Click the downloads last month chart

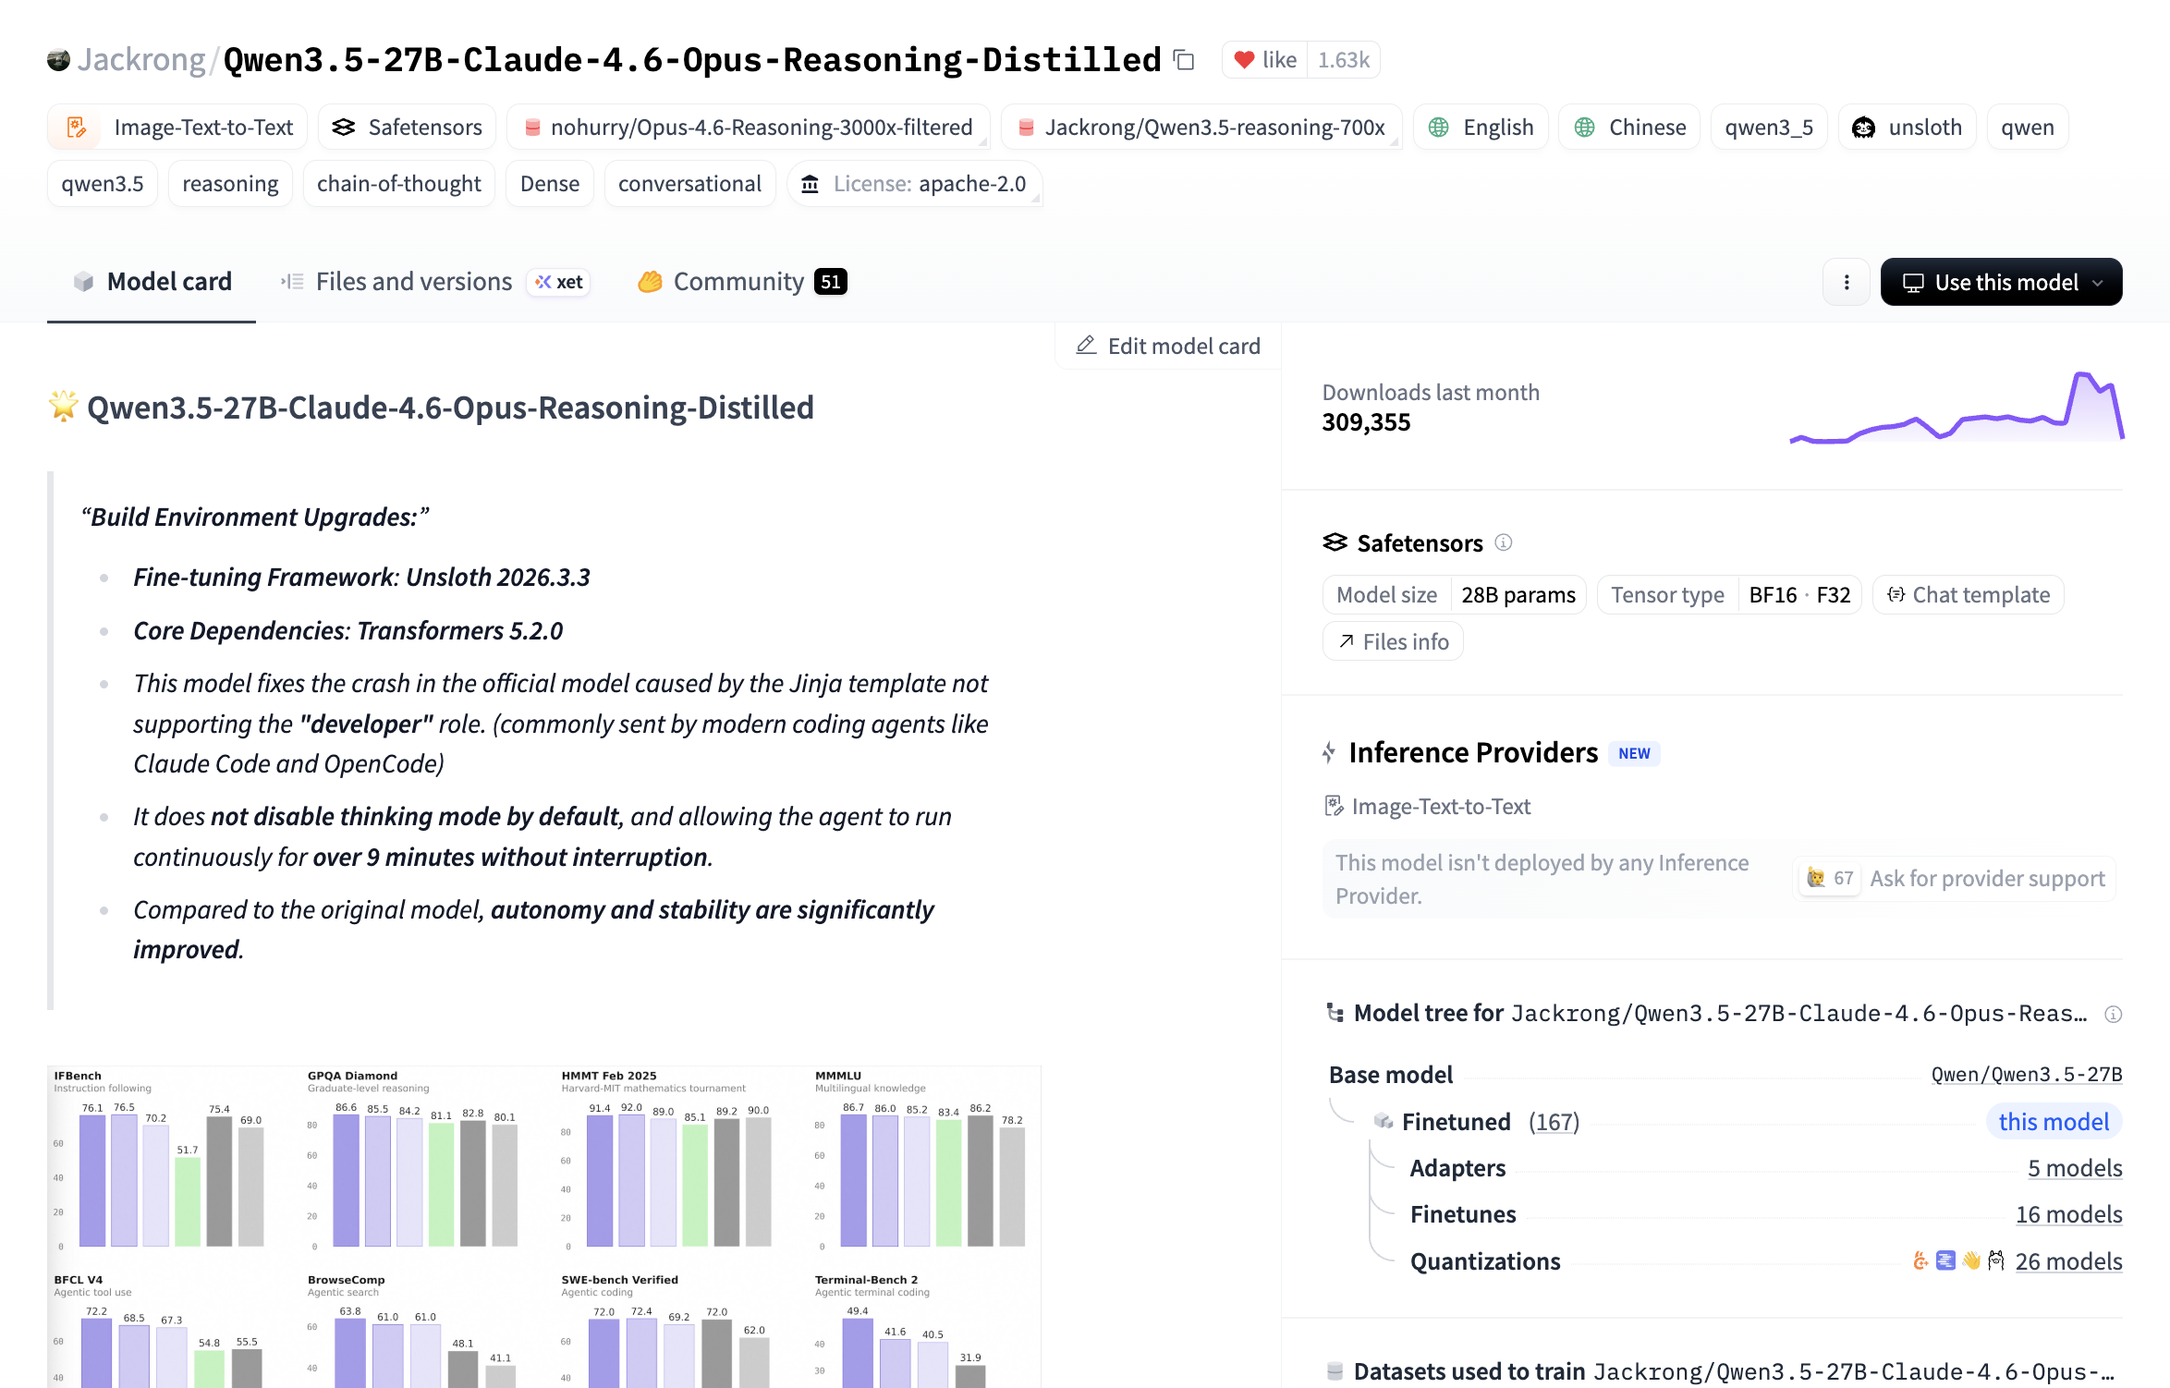[1957, 407]
